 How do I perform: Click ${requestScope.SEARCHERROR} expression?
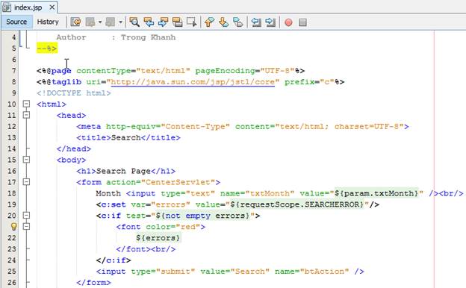click(297, 204)
